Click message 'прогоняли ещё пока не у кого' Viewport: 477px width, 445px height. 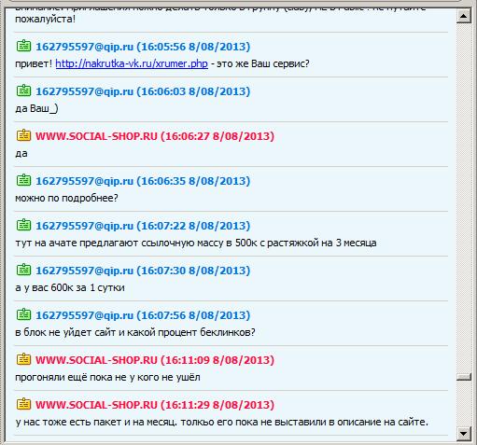click(x=107, y=377)
